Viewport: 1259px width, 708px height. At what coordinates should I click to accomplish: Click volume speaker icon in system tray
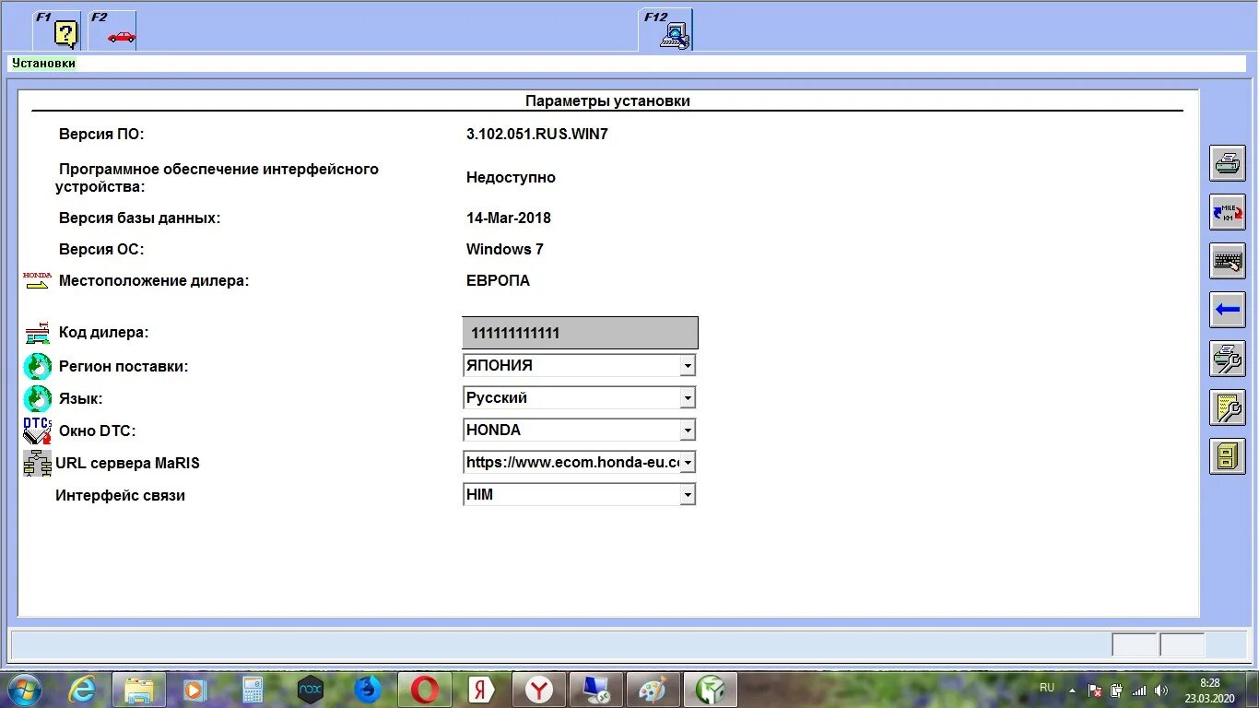tap(1160, 690)
